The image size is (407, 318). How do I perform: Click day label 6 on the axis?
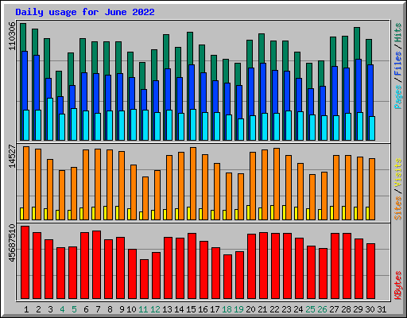(x=86, y=309)
